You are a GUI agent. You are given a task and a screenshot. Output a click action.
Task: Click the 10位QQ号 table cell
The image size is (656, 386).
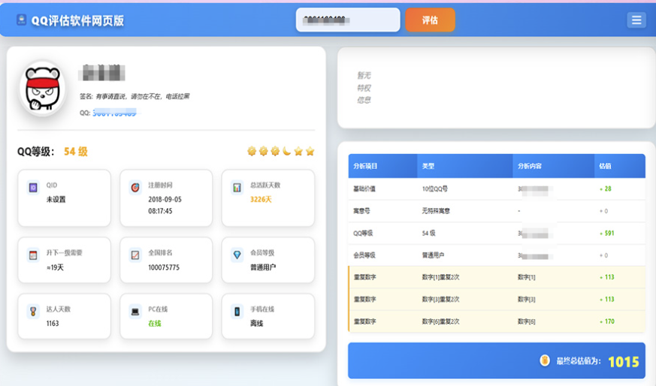pos(434,189)
